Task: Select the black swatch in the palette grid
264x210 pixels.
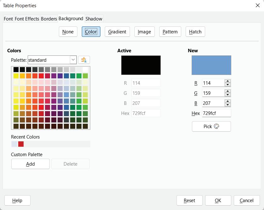Action: pos(16,70)
